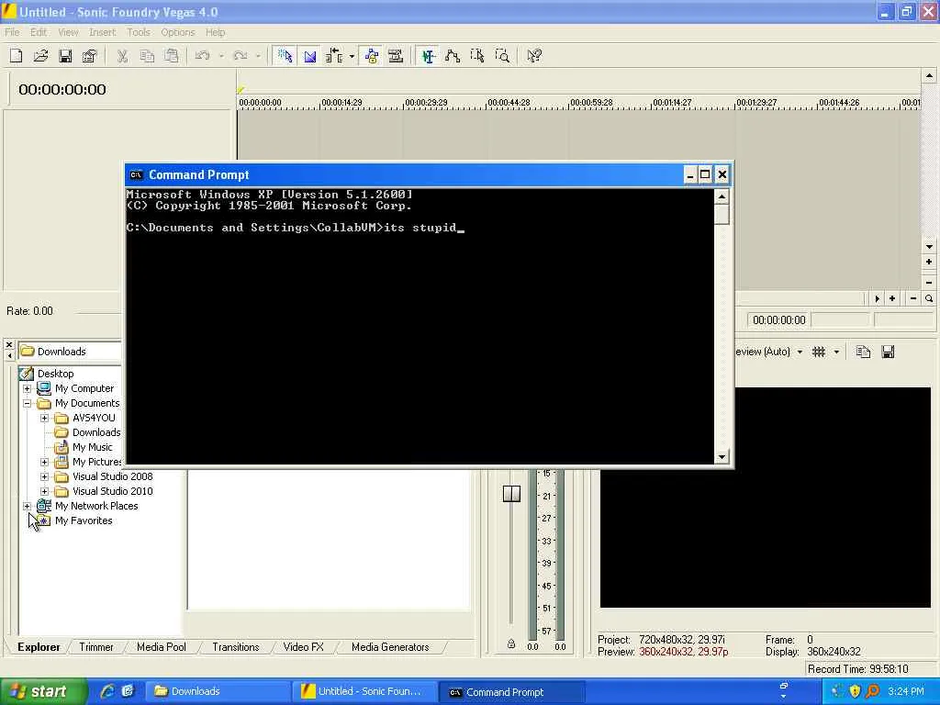
Task: Switch to Downloads taskbar button
Action: click(218, 692)
